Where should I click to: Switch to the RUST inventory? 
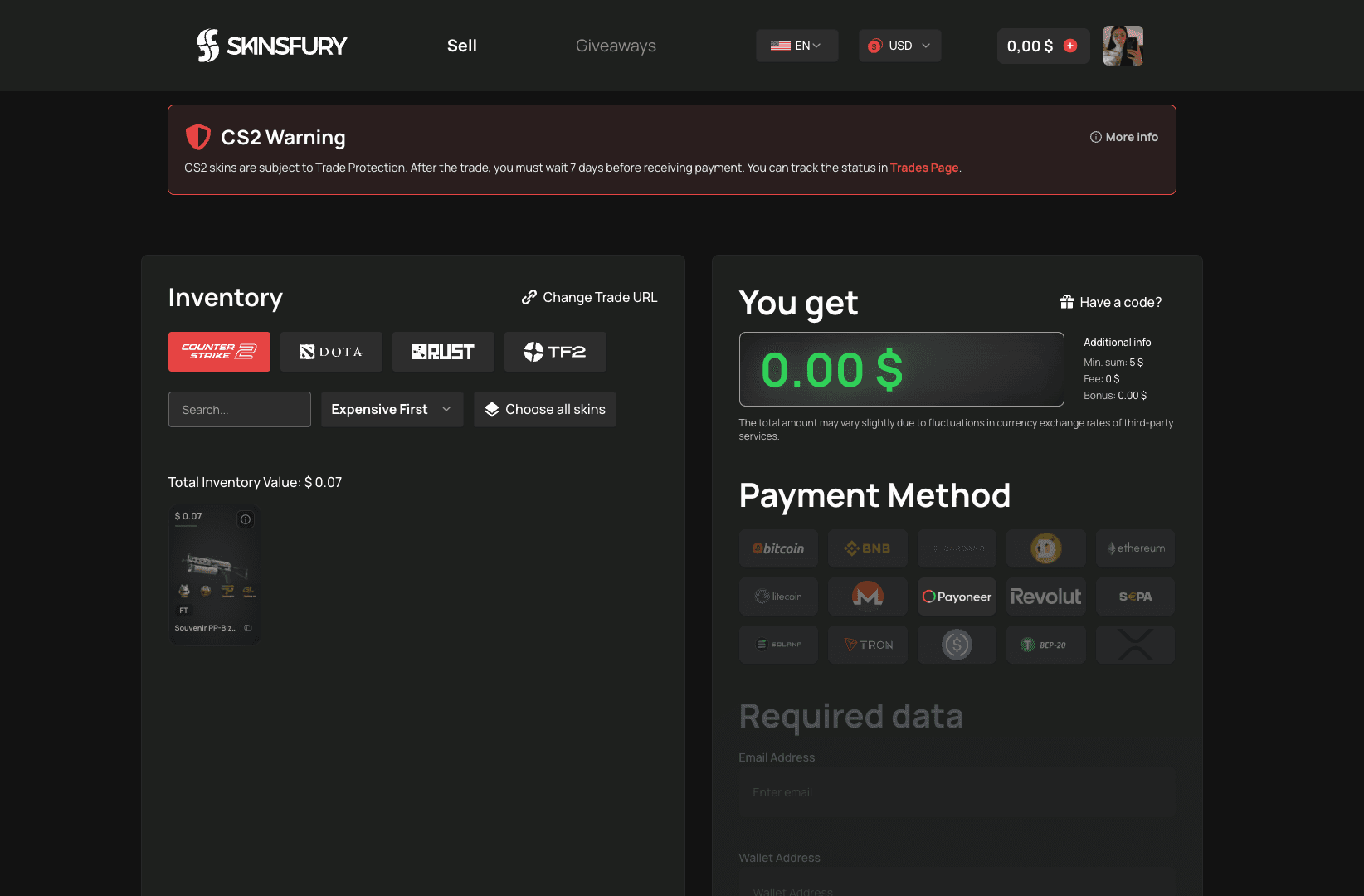click(x=443, y=351)
